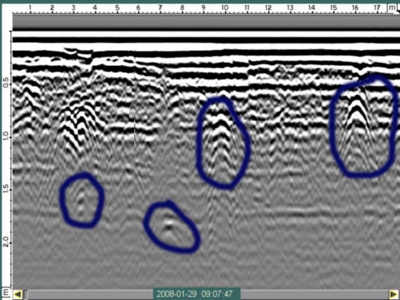Click the right scroll arrow button
400x300 pixels.
pos(393,294)
